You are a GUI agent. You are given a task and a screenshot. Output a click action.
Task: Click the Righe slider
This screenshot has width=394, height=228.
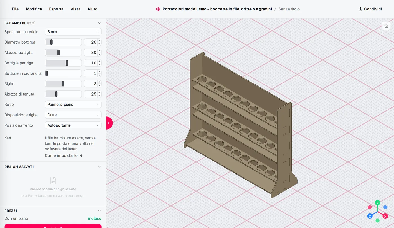click(63, 84)
